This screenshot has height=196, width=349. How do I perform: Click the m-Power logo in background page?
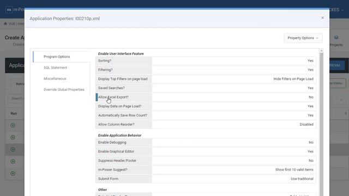pyautogui.click(x=9, y=10)
